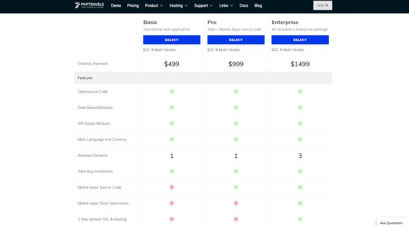Screen dimensions: 409x226
Task: Click Basic Allowed Domains value 1
Action: click(172, 156)
